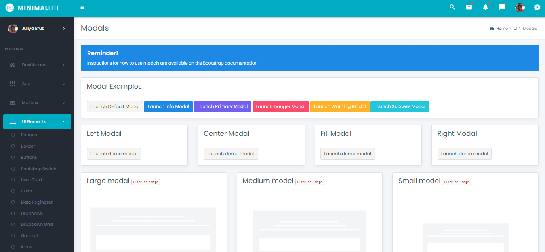Screen dimensions: 545x252
Task: Click the circle bullet beside Badges
Action: [13, 135]
